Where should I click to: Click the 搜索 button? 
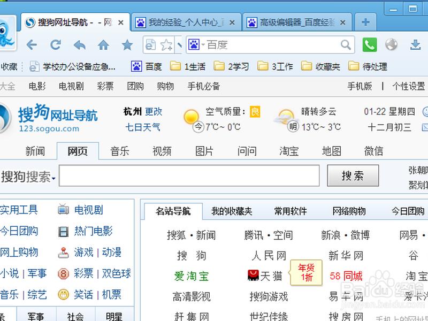(x=353, y=175)
